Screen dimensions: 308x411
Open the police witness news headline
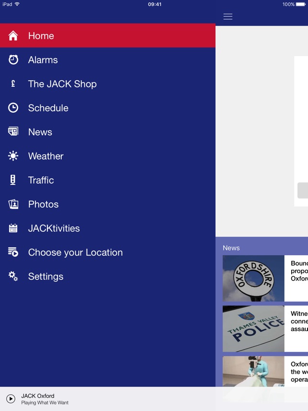tap(299, 321)
